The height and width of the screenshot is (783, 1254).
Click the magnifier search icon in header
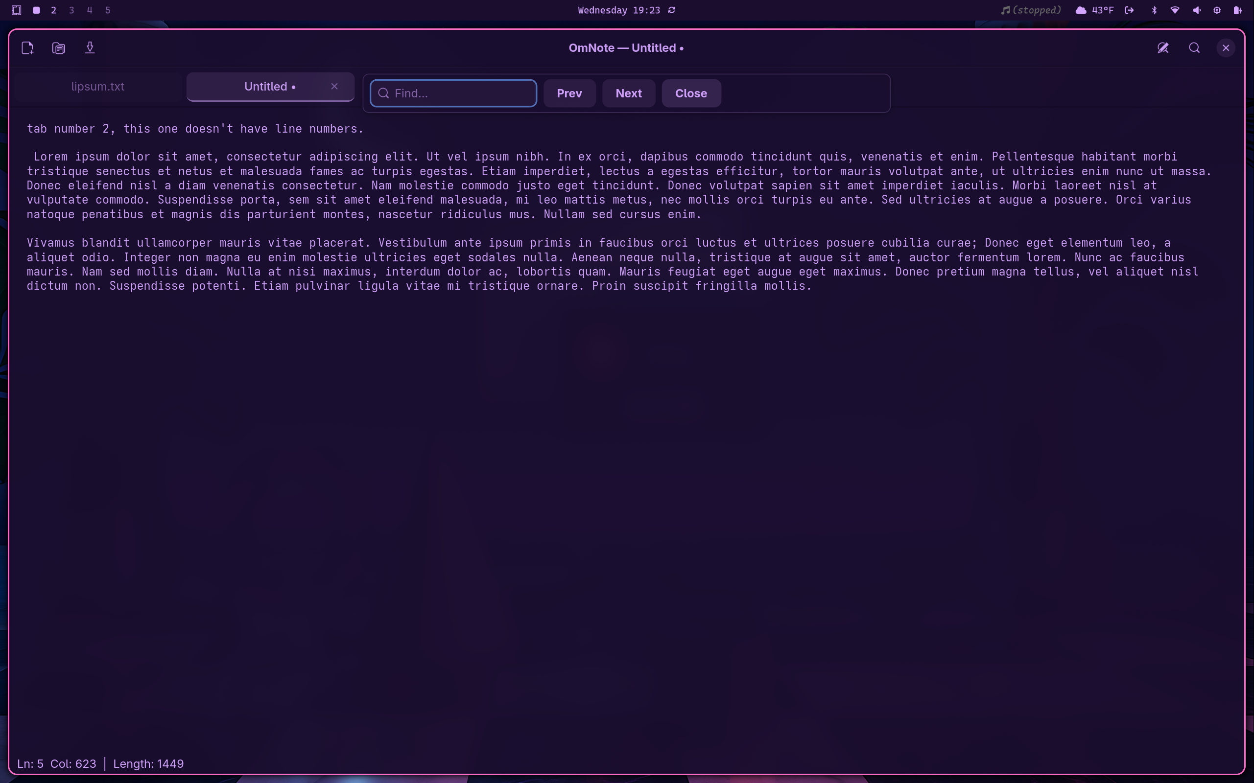click(x=1194, y=48)
